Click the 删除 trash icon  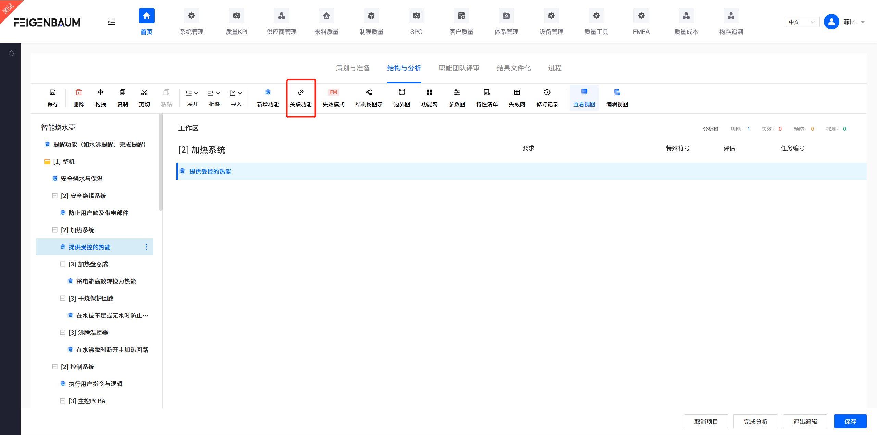point(78,92)
